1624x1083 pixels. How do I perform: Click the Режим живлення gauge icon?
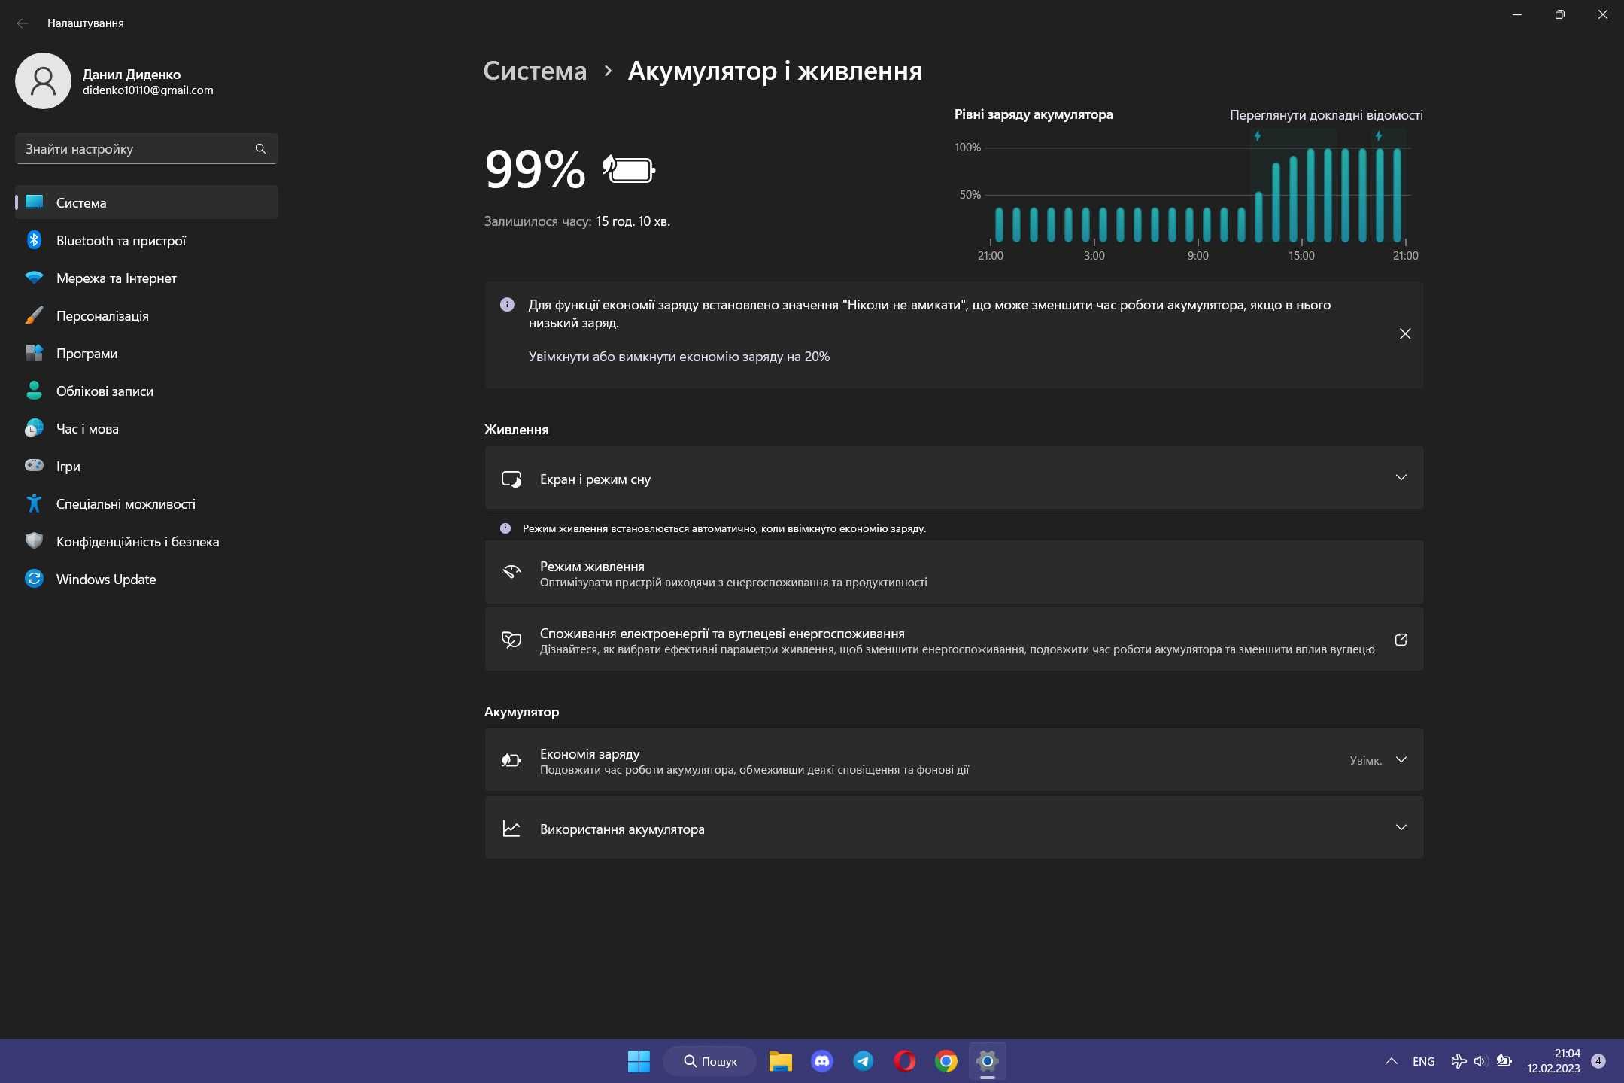(x=511, y=572)
